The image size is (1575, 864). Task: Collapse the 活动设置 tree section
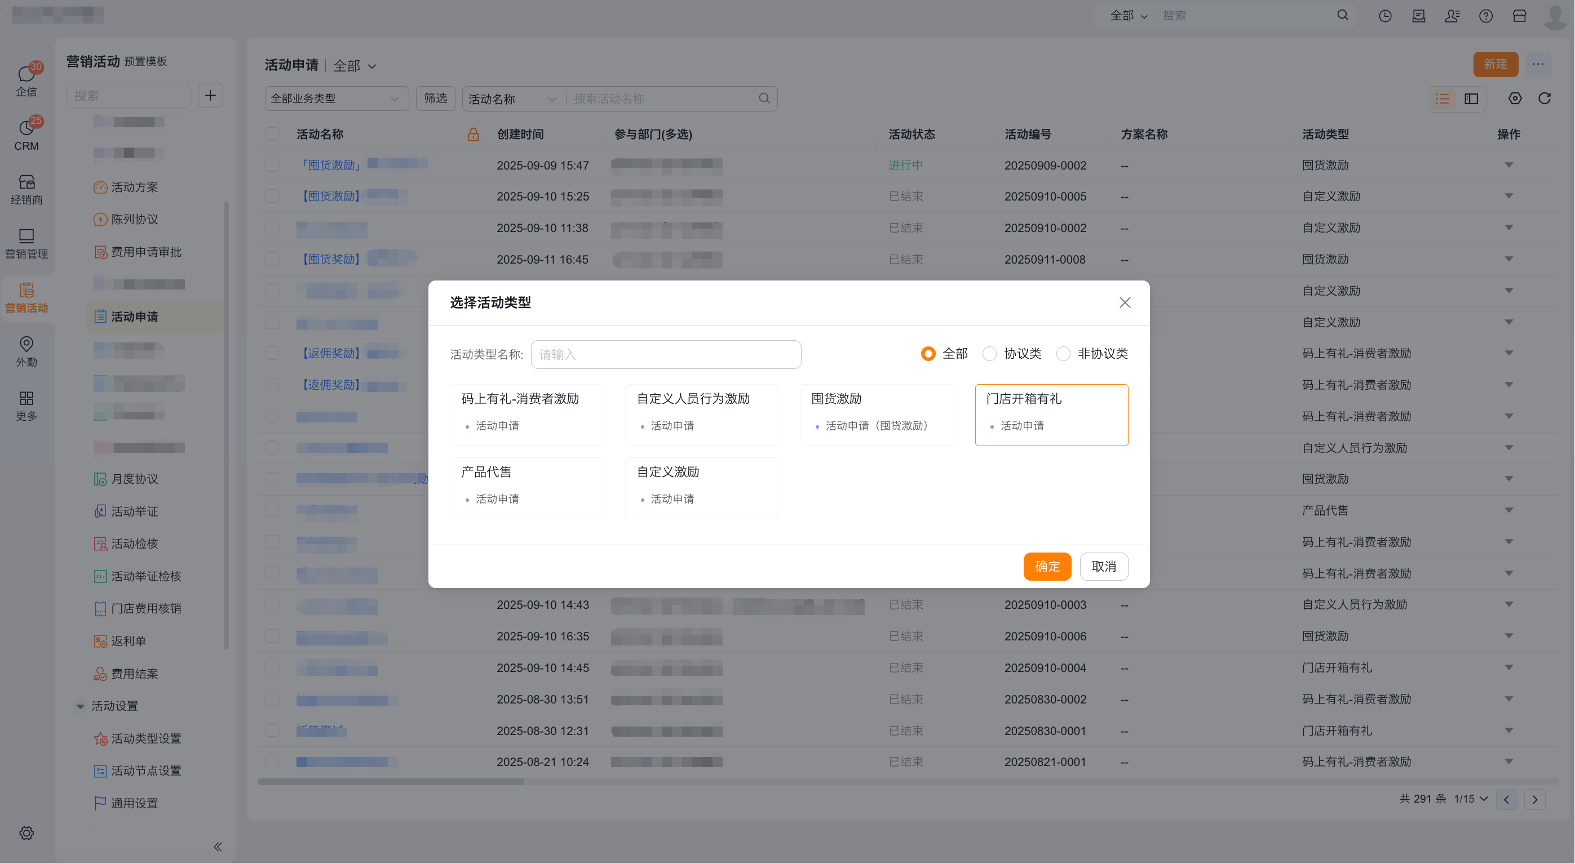pos(80,706)
